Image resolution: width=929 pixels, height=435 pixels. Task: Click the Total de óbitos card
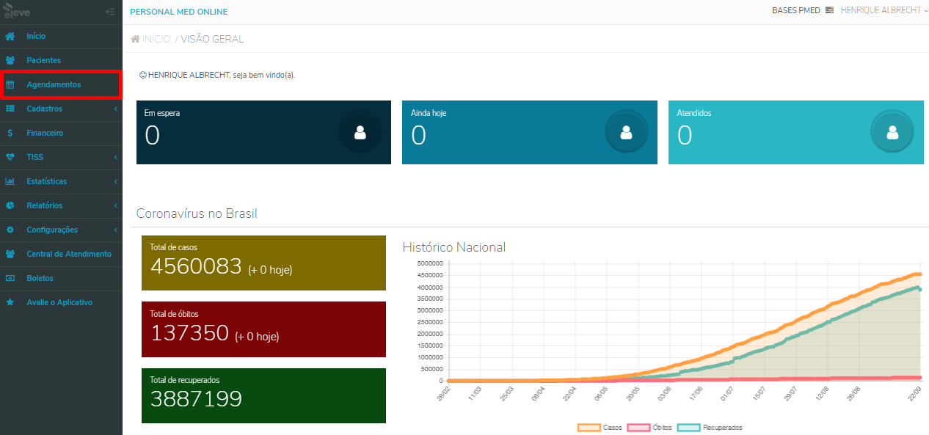coord(263,329)
